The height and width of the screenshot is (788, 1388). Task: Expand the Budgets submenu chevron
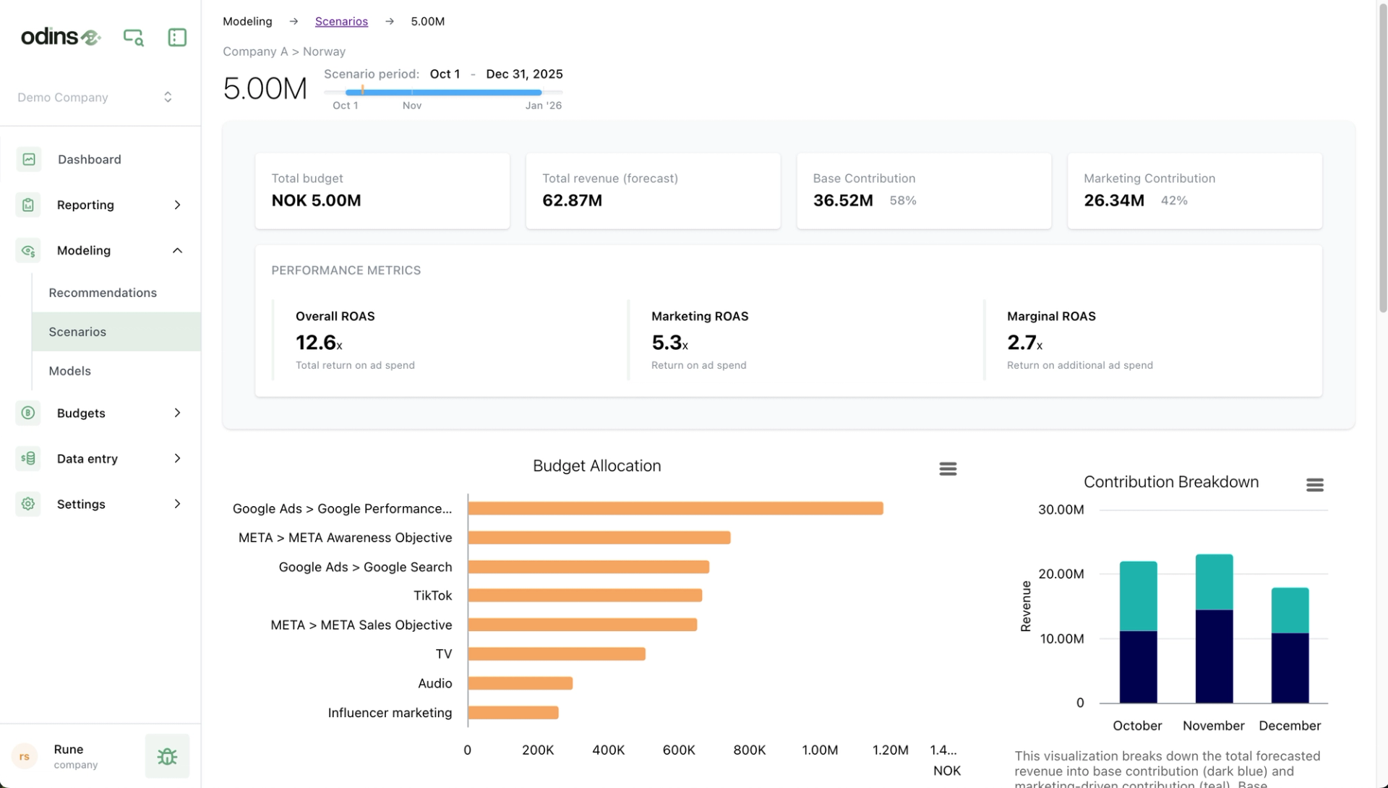(177, 413)
